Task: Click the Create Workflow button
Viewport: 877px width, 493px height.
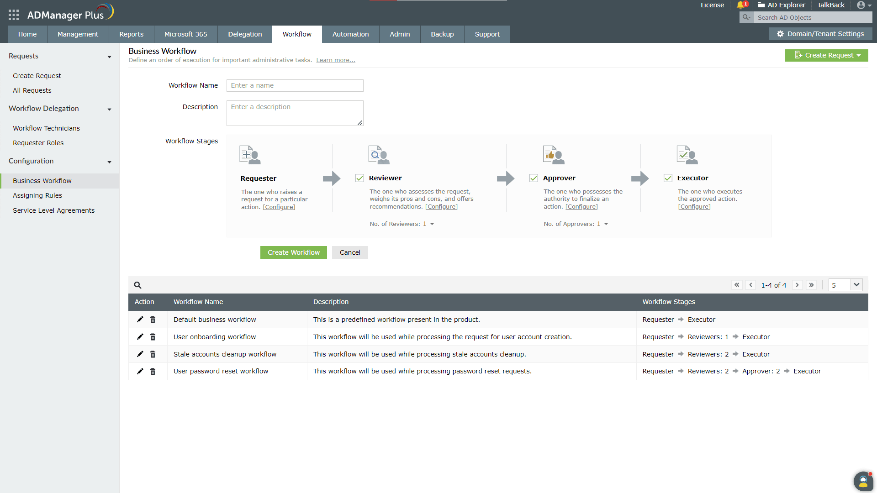Action: (293, 252)
